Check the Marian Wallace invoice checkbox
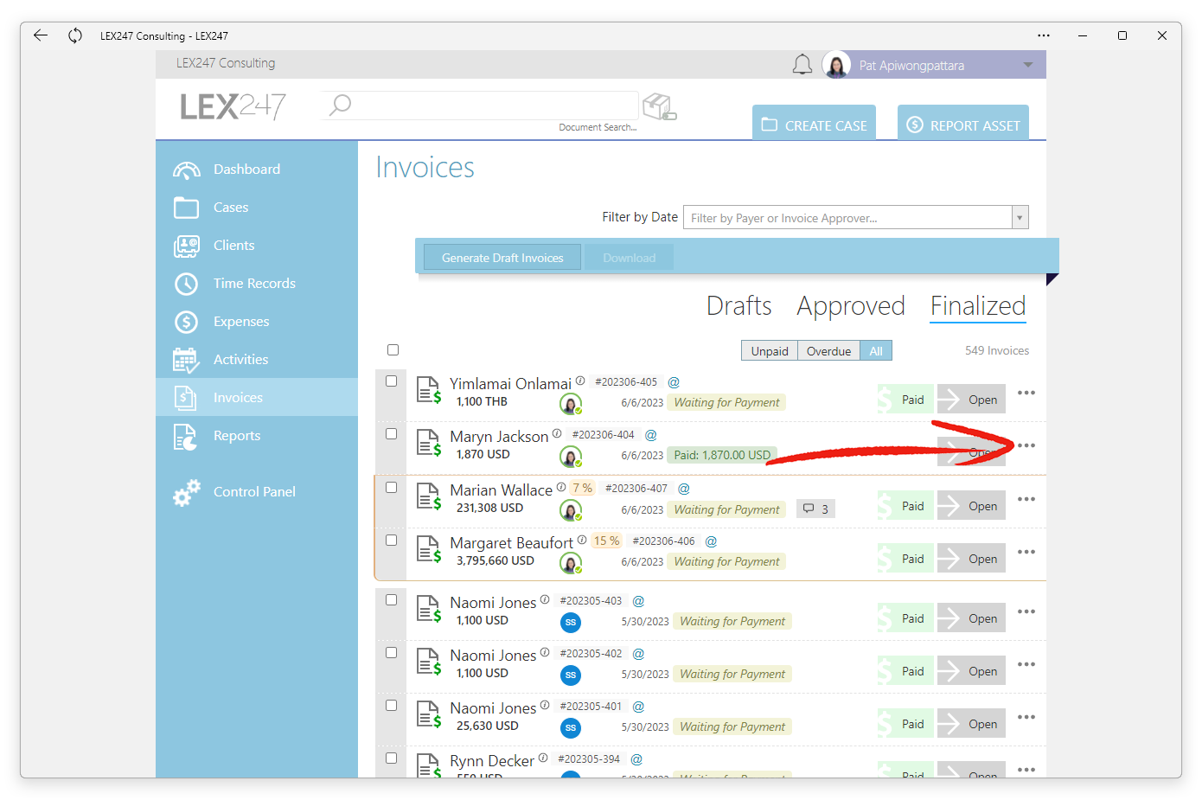Screen dimensions: 1202x800 pyautogui.click(x=392, y=488)
